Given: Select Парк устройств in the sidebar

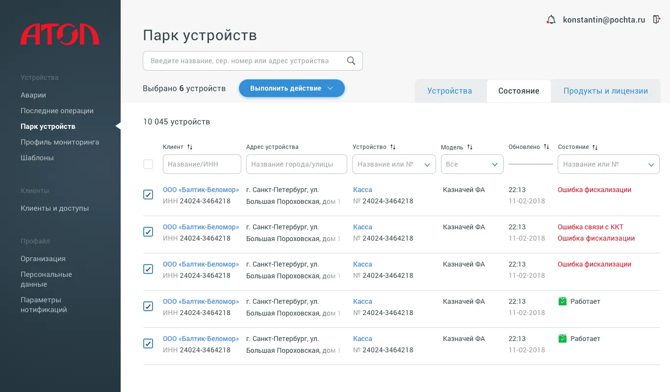Looking at the screenshot, I should 48,126.
